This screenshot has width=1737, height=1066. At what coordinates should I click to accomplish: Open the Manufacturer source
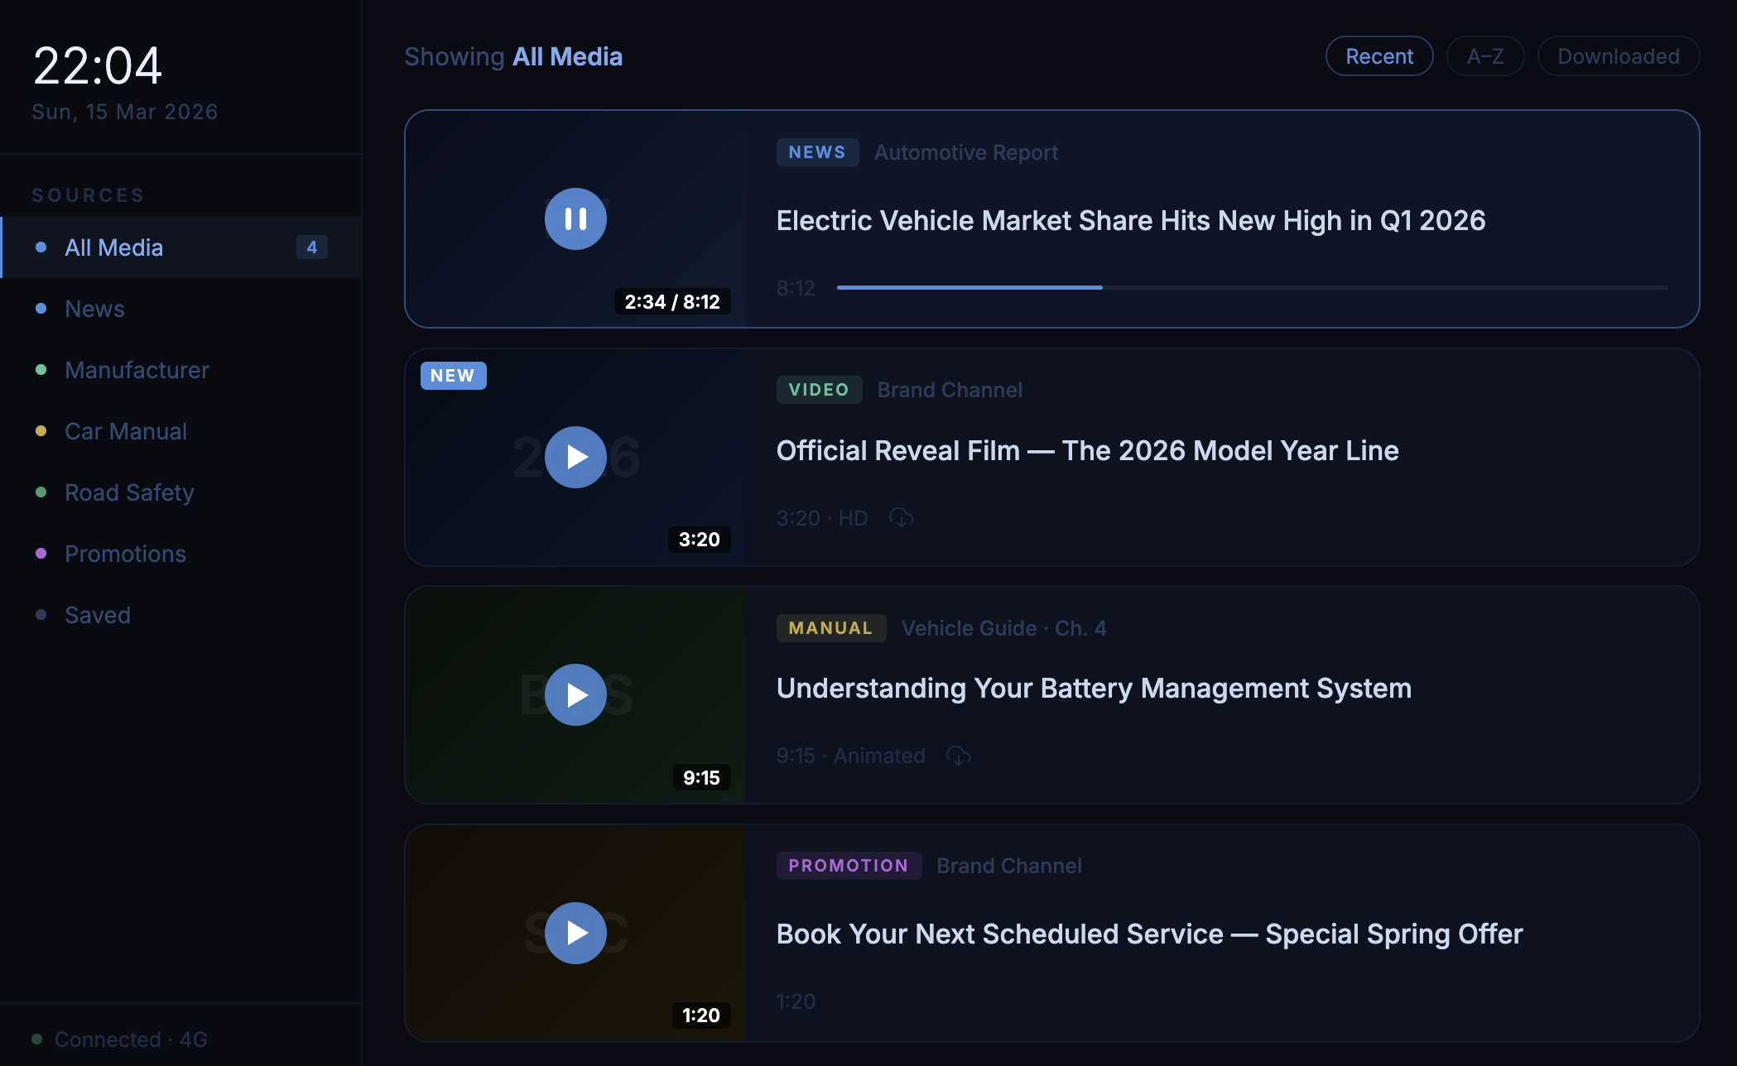click(137, 369)
